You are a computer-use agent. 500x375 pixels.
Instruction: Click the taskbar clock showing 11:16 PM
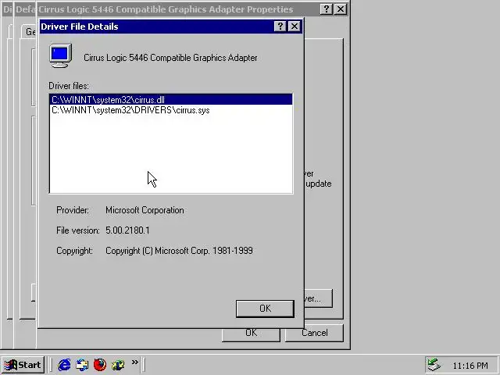pyautogui.click(x=470, y=366)
